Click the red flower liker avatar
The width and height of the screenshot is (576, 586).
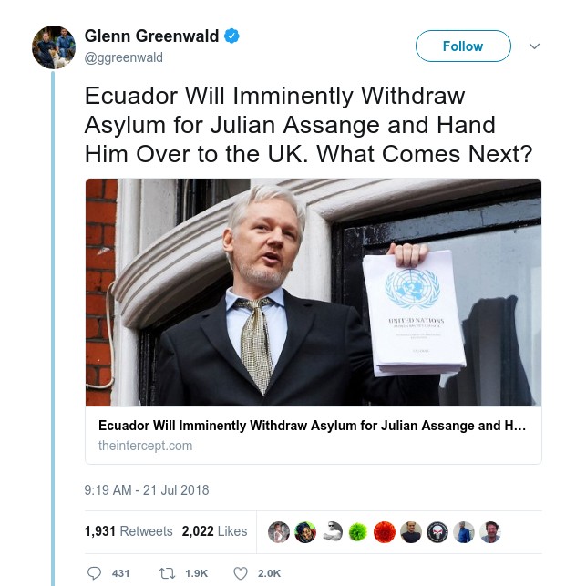click(x=385, y=532)
